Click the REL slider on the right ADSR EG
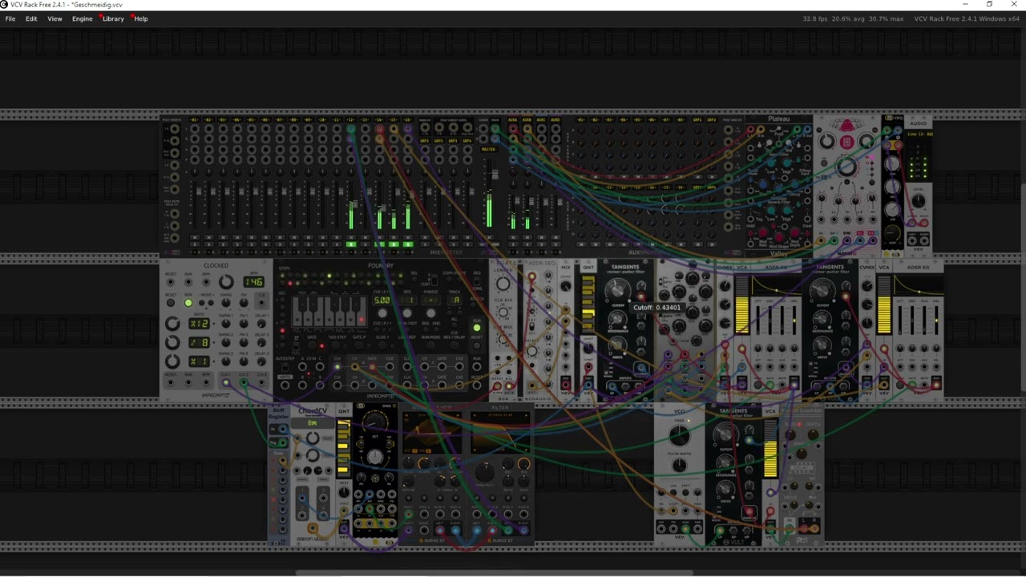The width and height of the screenshot is (1026, 577). point(936,319)
